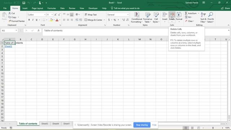The width and height of the screenshot is (231, 130).
Task: Open the orientation text angle icon
Action: [77, 14]
